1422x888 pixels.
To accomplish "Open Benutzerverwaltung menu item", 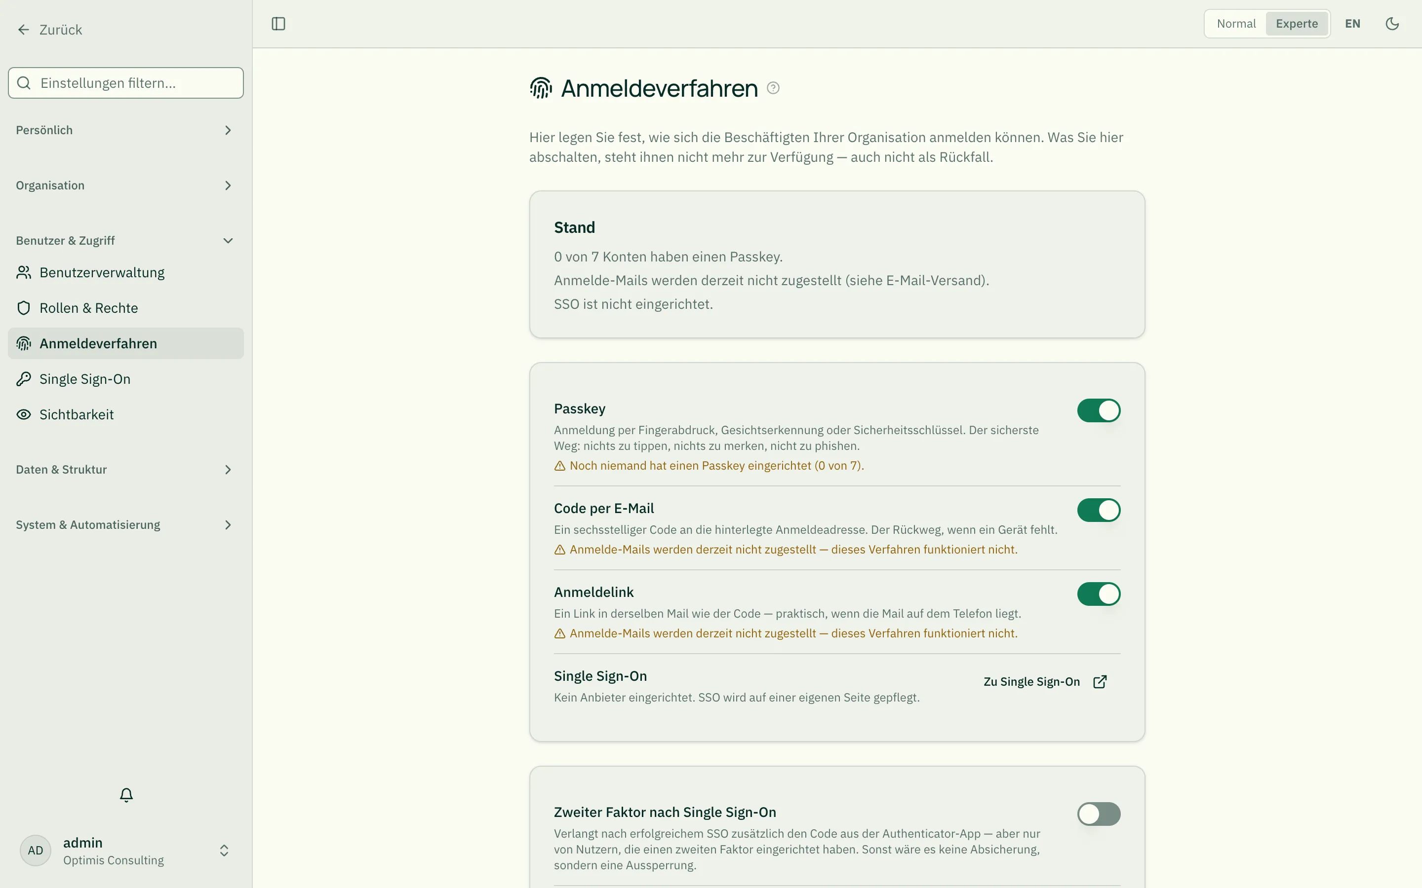I will (126, 272).
